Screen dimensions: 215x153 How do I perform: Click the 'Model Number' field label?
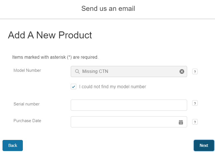(x=27, y=70)
